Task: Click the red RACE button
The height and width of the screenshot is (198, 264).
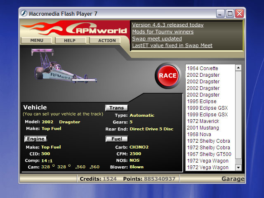Action: (168, 75)
